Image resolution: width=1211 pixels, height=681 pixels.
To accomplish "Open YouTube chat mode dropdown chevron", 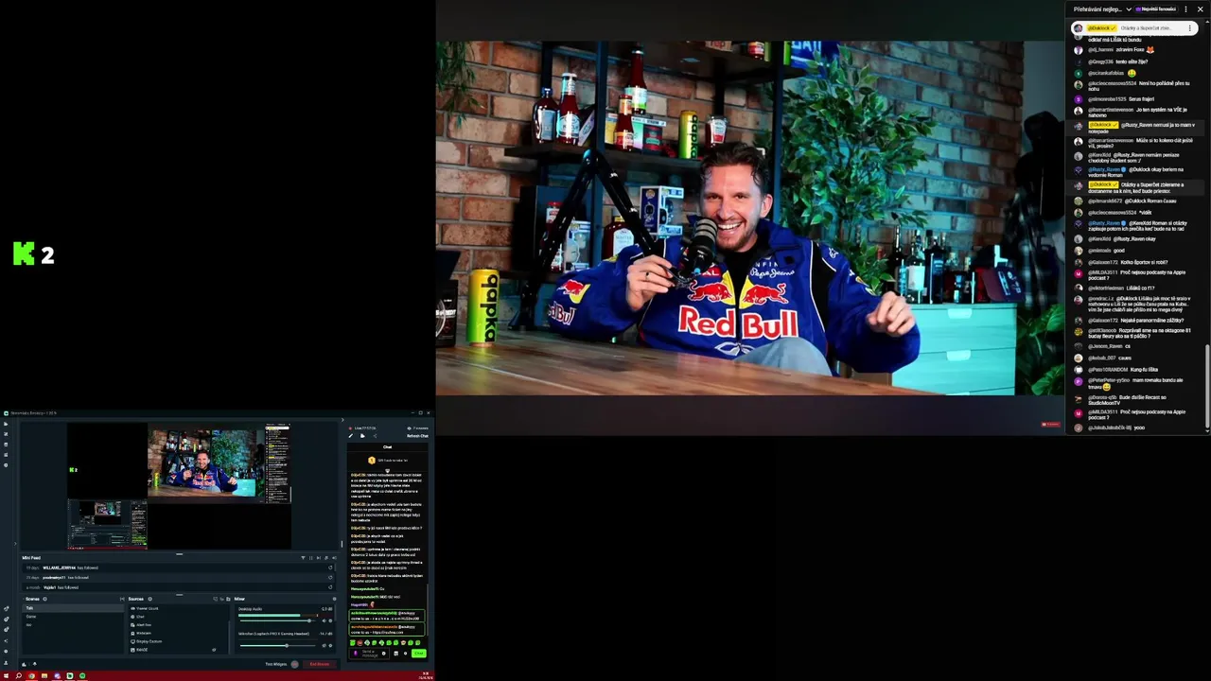I will [1129, 9].
